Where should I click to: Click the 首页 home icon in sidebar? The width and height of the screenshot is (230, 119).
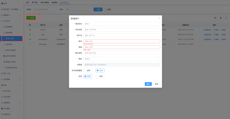[x=2, y=4]
